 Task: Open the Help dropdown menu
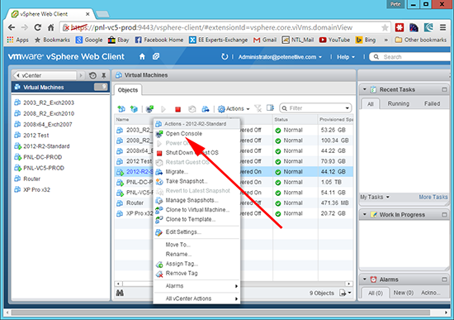[x=346, y=57]
